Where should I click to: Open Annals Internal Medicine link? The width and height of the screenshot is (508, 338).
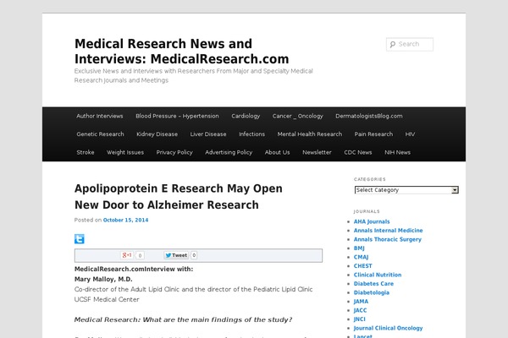point(388,231)
